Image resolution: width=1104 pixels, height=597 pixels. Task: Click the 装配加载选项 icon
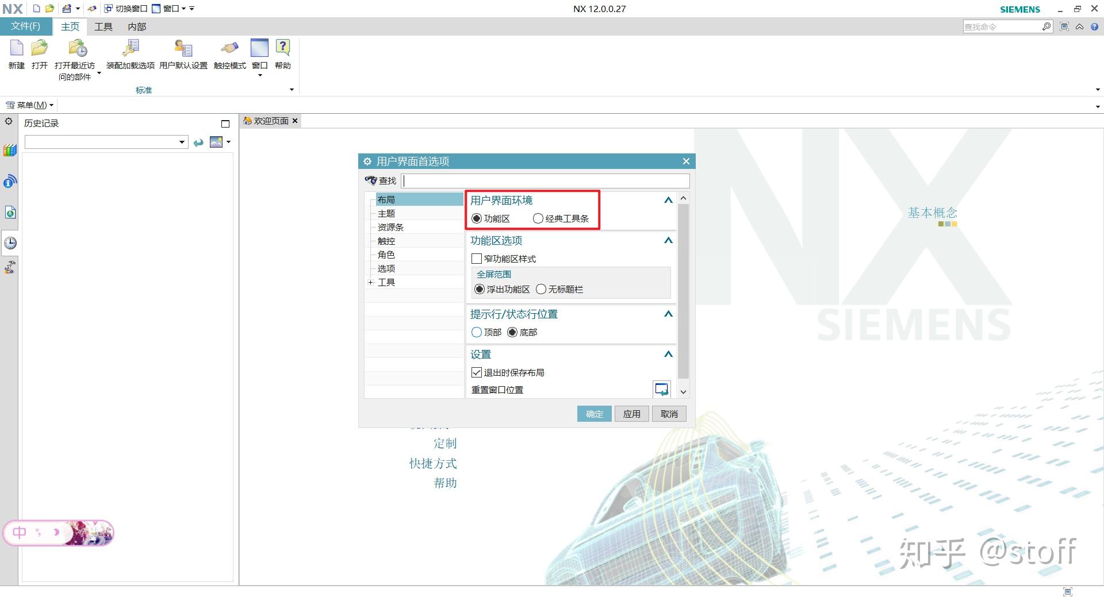tap(130, 55)
